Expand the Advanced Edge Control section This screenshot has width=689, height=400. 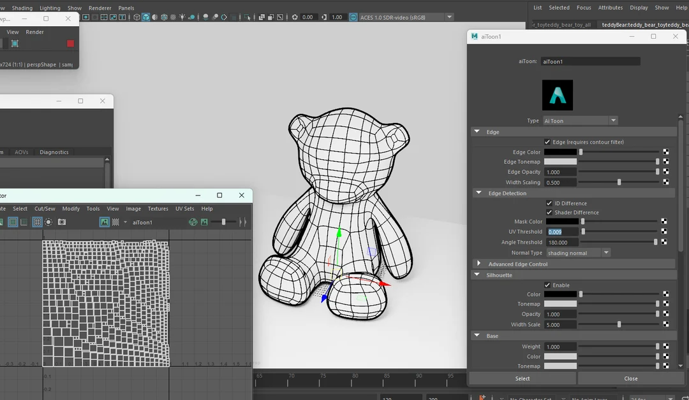click(x=479, y=263)
